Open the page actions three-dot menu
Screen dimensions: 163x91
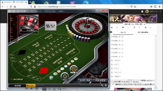(128, 7)
